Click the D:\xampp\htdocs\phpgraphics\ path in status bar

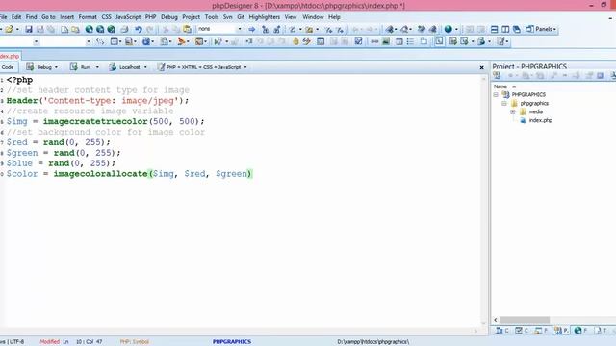coord(373,342)
